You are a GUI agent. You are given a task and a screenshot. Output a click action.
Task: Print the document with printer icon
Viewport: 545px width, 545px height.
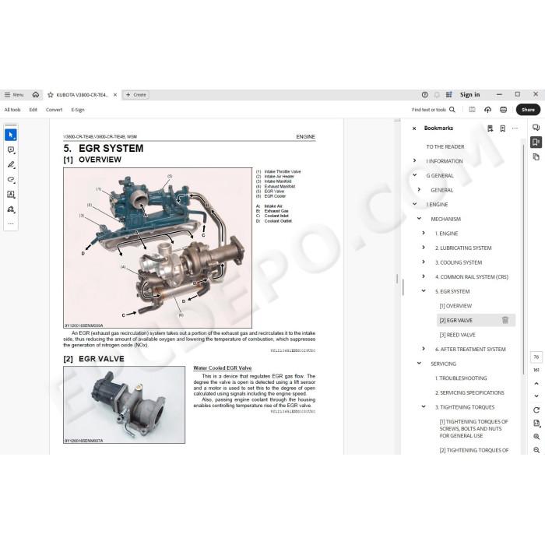(x=503, y=110)
